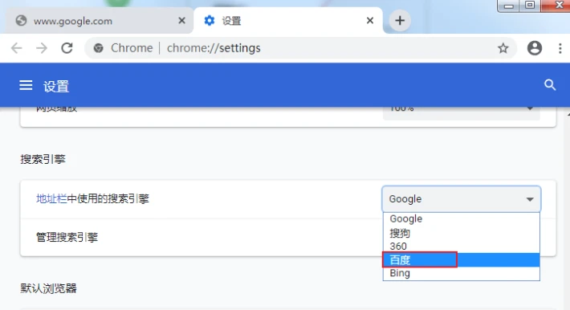Close the 设置 tab
570x310 pixels.
coord(370,21)
